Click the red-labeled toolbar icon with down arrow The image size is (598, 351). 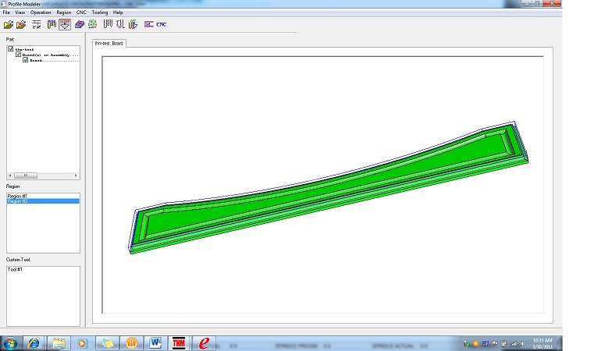pyautogui.click(x=65, y=24)
